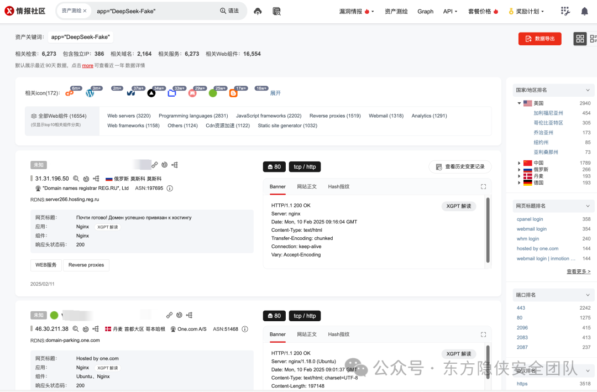Expand second result banner to fullscreen
Screen dimensions: 597x392
[x=483, y=334]
